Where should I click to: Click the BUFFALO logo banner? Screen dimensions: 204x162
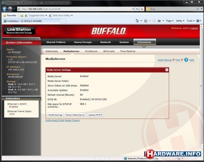(x=109, y=31)
